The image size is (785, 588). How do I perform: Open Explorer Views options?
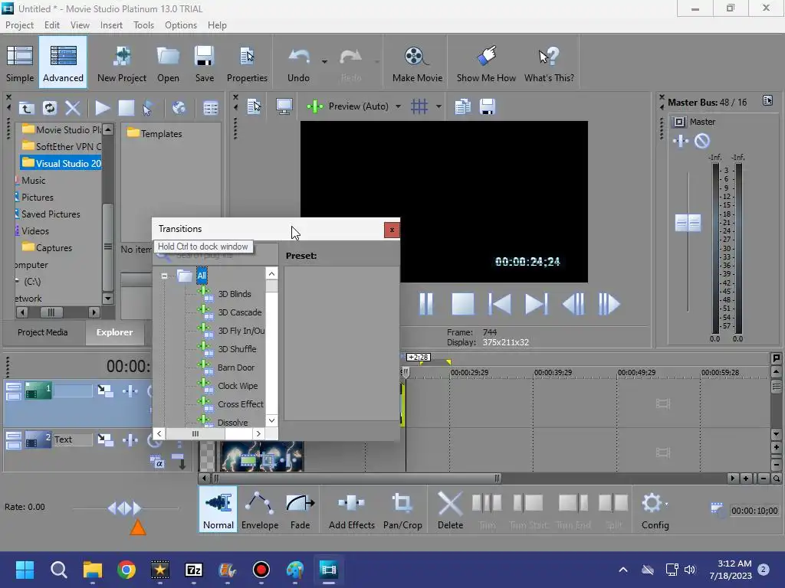coord(210,107)
